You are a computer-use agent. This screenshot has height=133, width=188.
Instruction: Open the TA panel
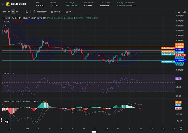click(x=69, y=12)
